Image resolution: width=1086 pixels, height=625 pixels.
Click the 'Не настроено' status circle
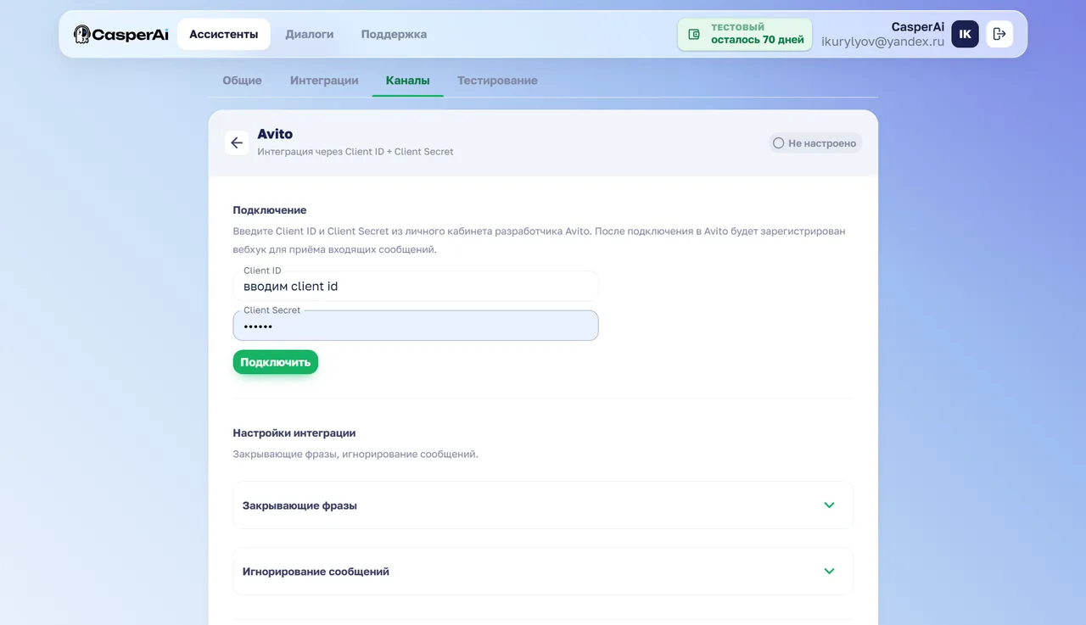778,143
